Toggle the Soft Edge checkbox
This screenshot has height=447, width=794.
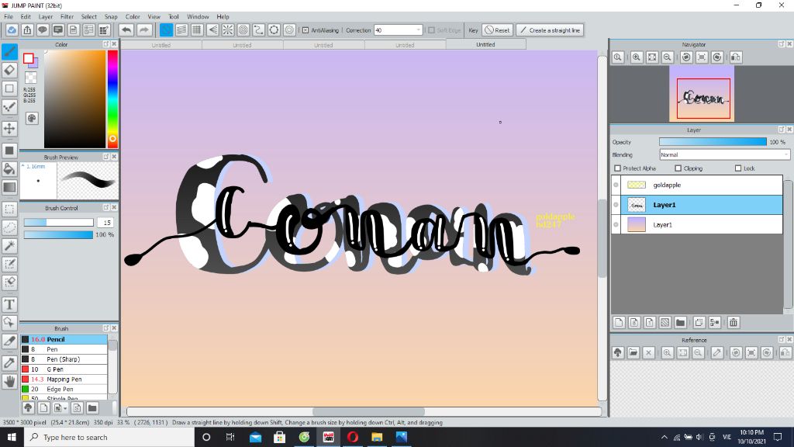(x=431, y=30)
